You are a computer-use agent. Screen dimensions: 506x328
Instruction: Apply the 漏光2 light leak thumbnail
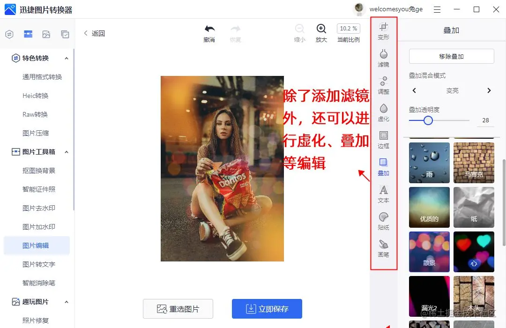429,296
